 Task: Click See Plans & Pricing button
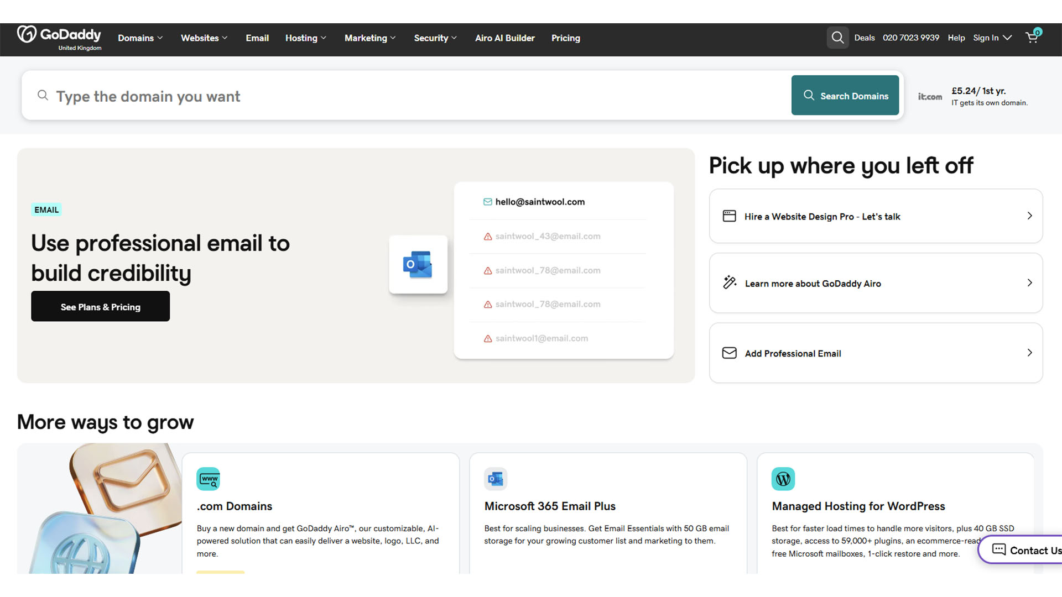(100, 306)
